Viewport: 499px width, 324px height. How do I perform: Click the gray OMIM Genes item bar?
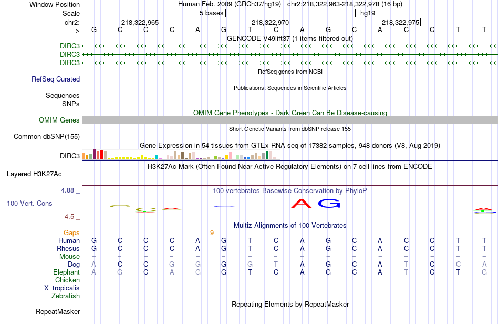point(290,120)
